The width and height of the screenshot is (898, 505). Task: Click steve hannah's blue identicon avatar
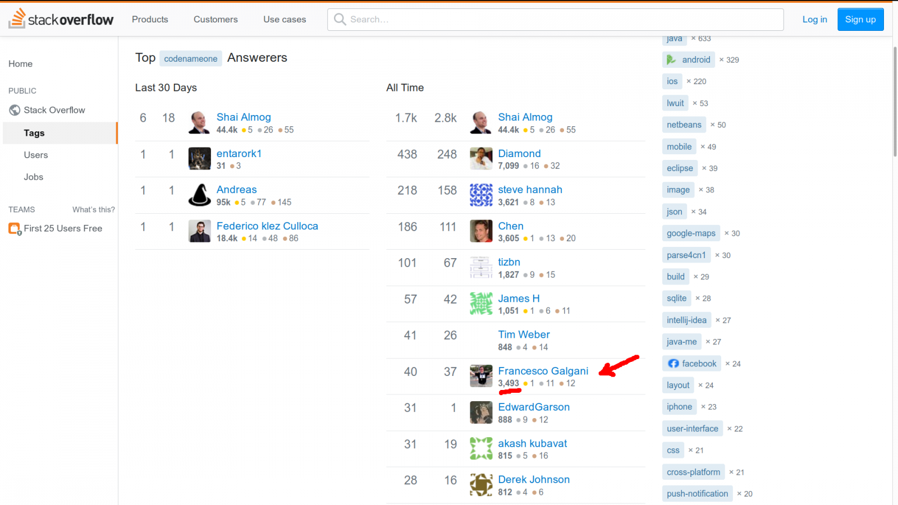[481, 195]
